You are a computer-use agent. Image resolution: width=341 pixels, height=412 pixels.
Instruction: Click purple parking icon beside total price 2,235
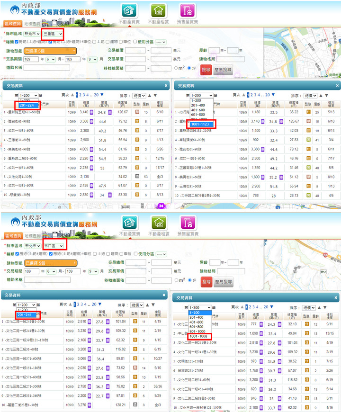(91, 168)
